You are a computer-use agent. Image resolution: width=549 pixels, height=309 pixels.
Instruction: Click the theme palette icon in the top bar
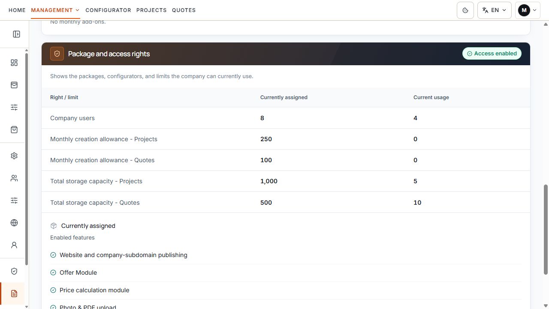(465, 10)
